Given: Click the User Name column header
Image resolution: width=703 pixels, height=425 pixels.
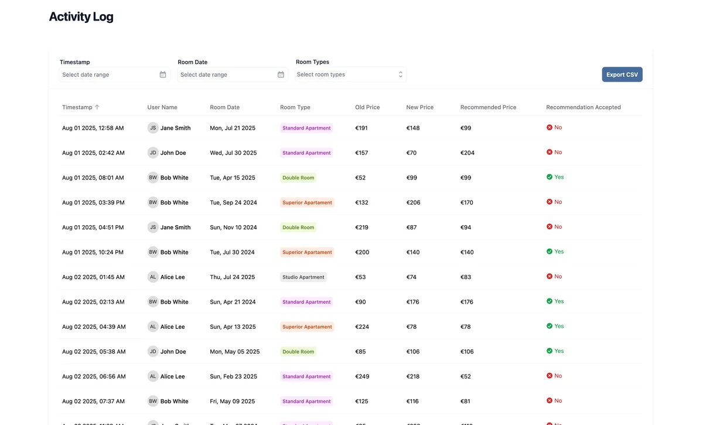Looking at the screenshot, I should (x=162, y=107).
